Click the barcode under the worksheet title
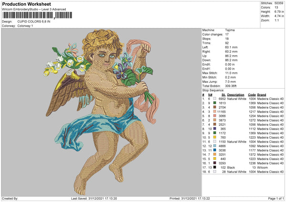 click(x=37, y=15)
